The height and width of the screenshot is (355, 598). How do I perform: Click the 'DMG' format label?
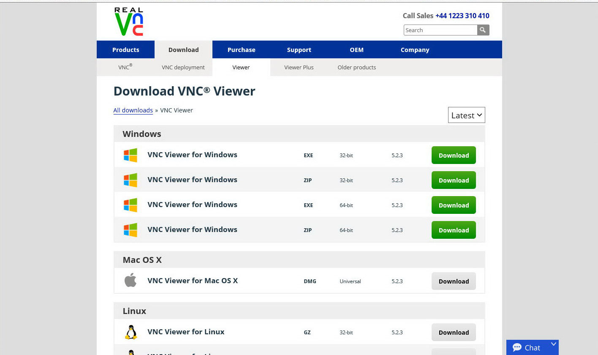310,281
